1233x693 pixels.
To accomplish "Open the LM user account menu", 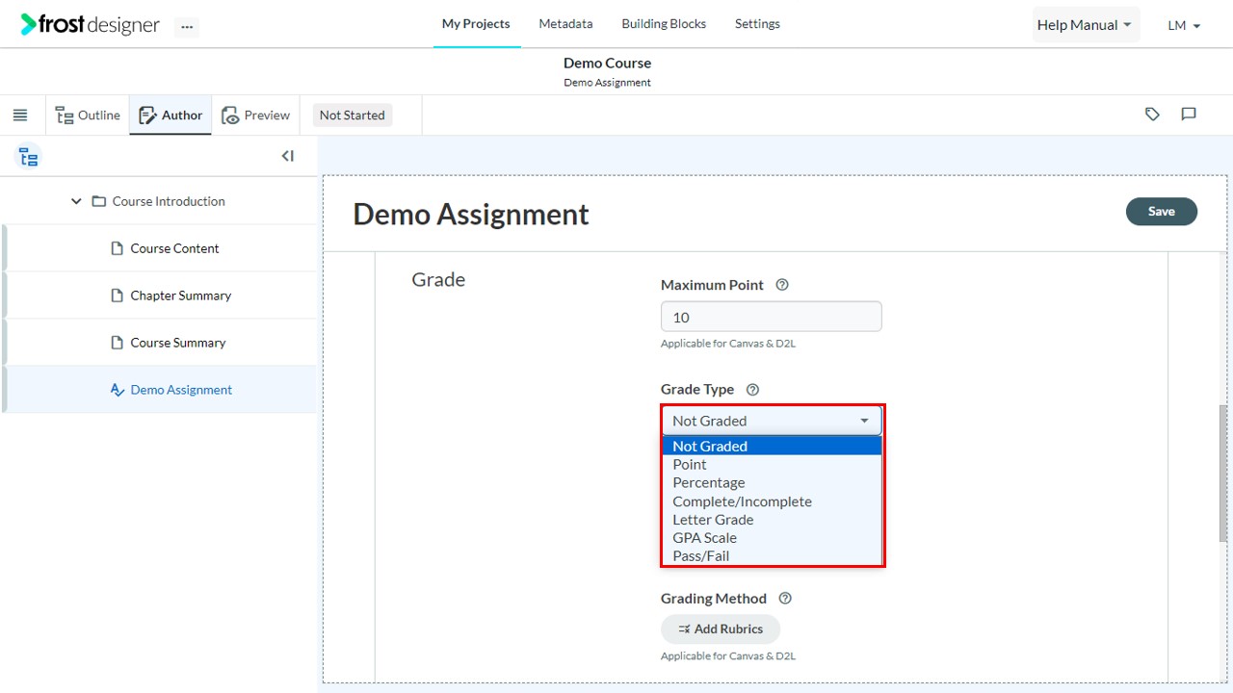I will tap(1184, 26).
